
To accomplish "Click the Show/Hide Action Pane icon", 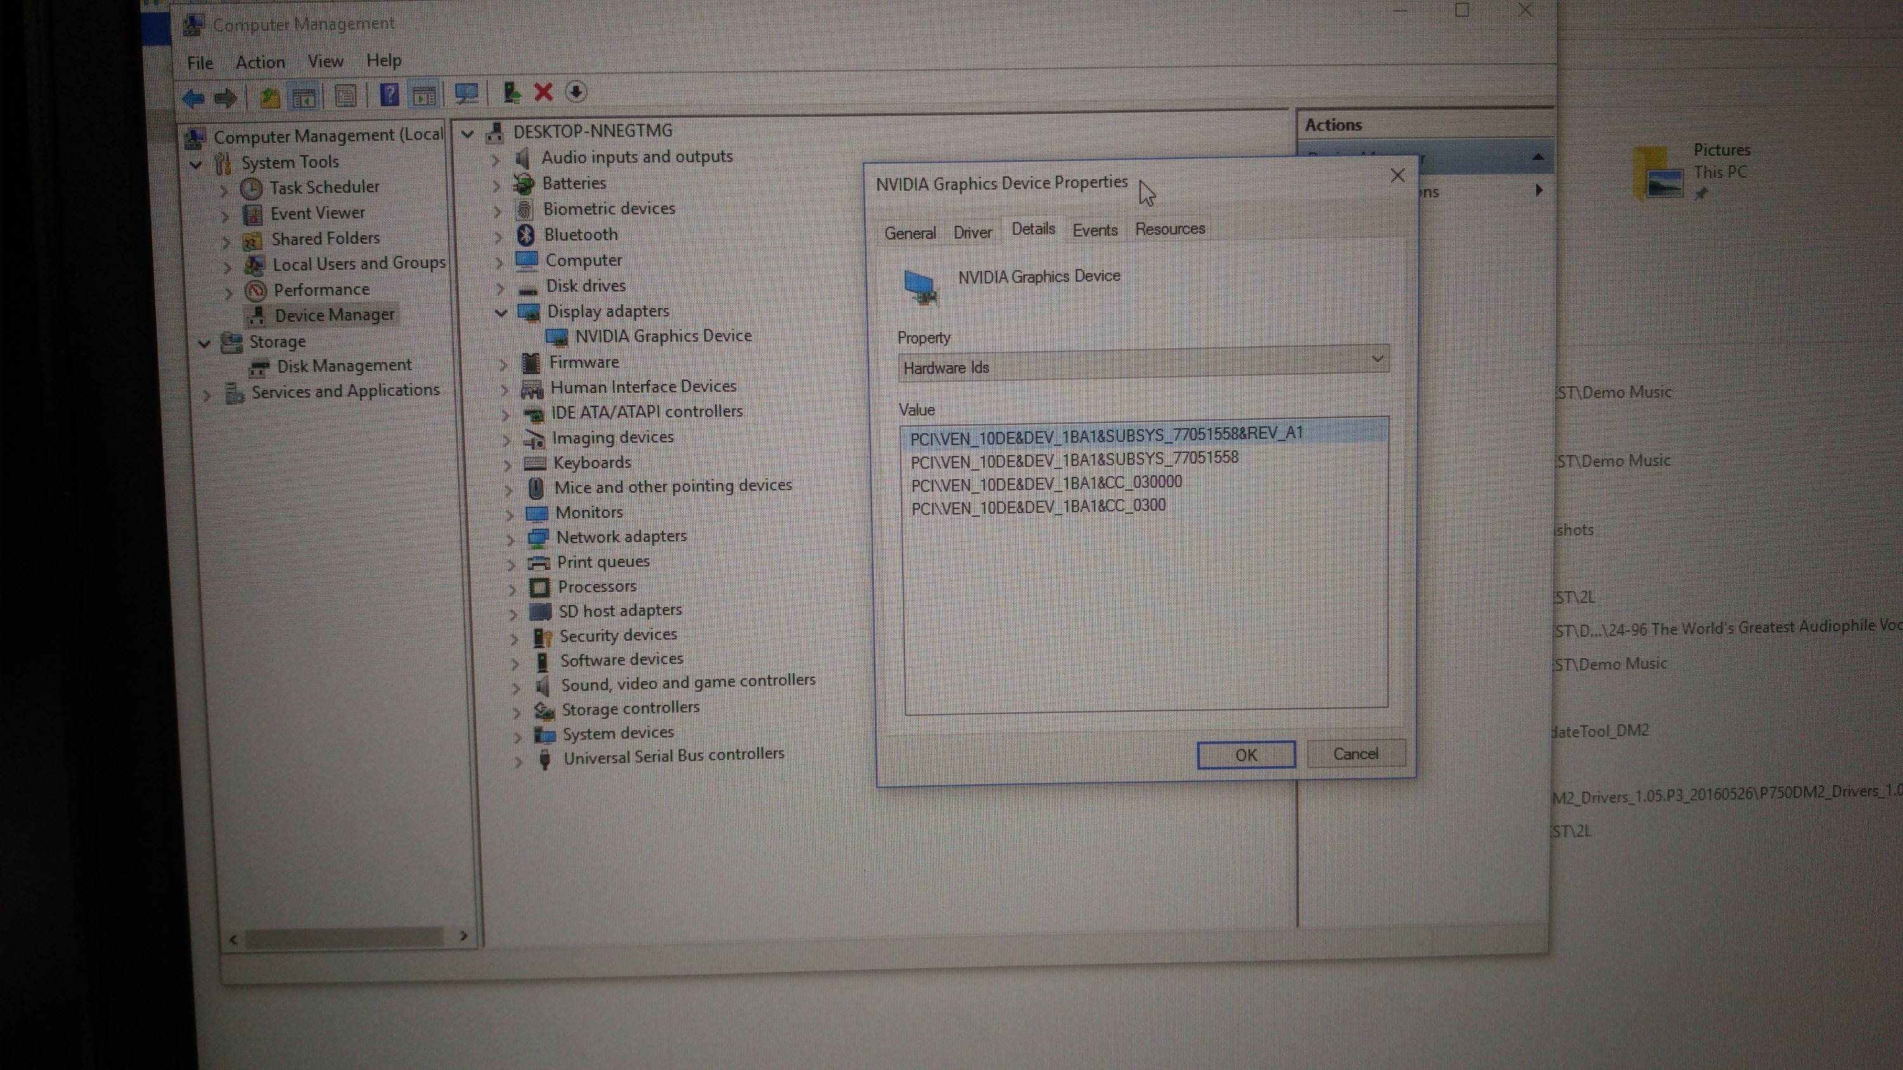I will 424,95.
